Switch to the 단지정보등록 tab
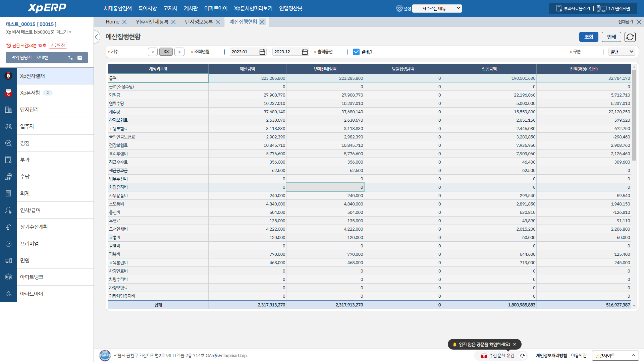 [199, 22]
